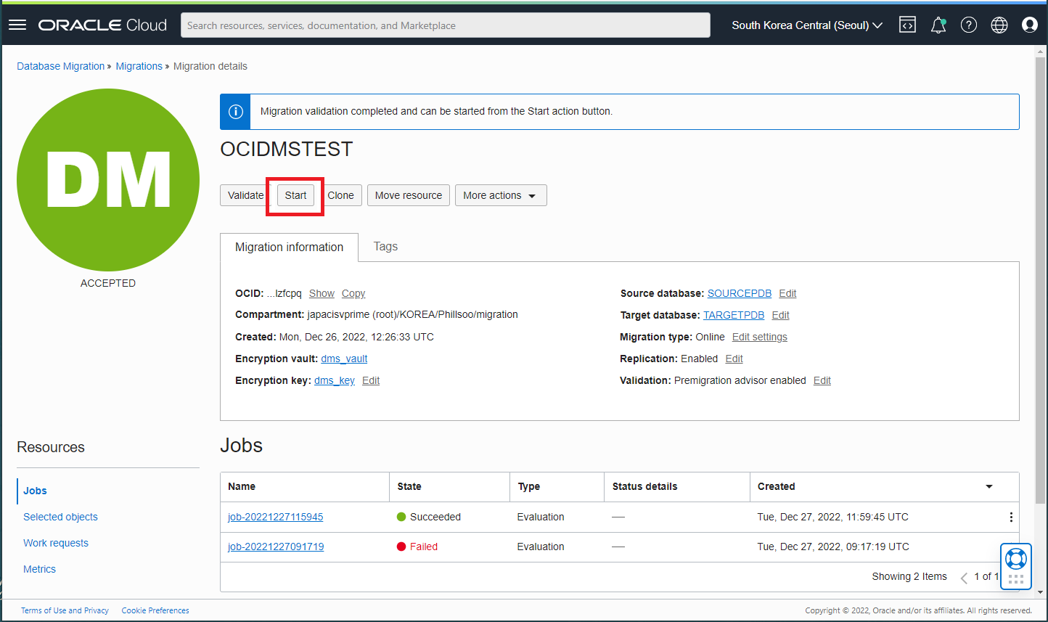Expand the More actions dropdown

[501, 195]
